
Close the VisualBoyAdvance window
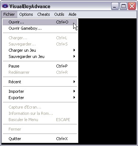(132, 6)
